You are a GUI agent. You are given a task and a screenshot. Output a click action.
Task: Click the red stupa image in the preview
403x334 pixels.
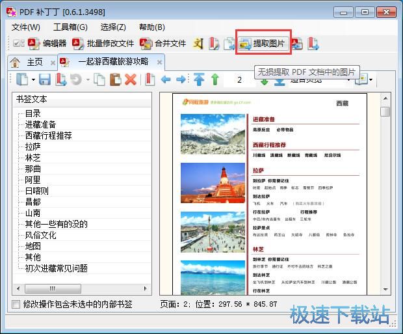tap(213, 183)
